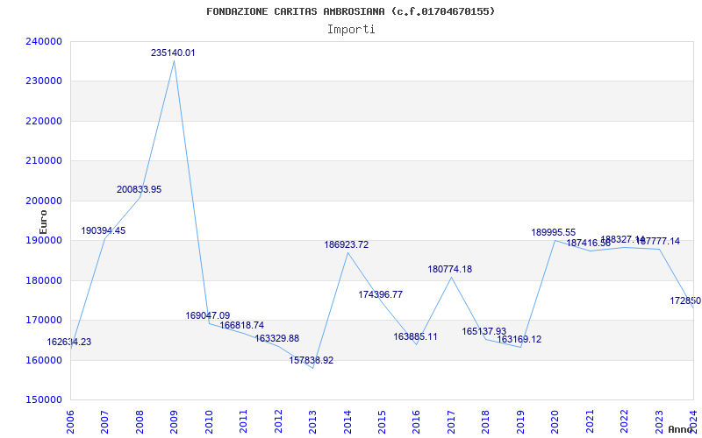
Task: Select the 163885.11 data label
Action: click(415, 336)
